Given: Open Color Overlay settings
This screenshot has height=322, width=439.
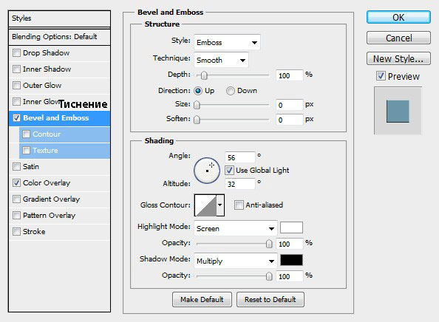Looking at the screenshot, I should pos(47,182).
